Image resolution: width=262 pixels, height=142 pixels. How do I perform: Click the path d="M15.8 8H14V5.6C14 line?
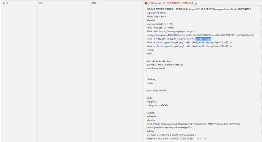coord(176,139)
